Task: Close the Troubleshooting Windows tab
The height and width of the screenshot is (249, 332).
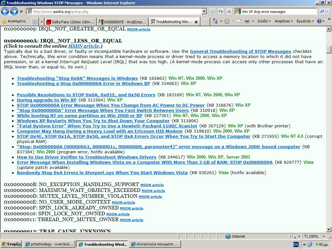Action: coord(196,22)
